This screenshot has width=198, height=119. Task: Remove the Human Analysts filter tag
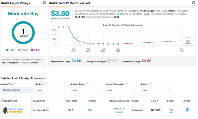click(25, 90)
